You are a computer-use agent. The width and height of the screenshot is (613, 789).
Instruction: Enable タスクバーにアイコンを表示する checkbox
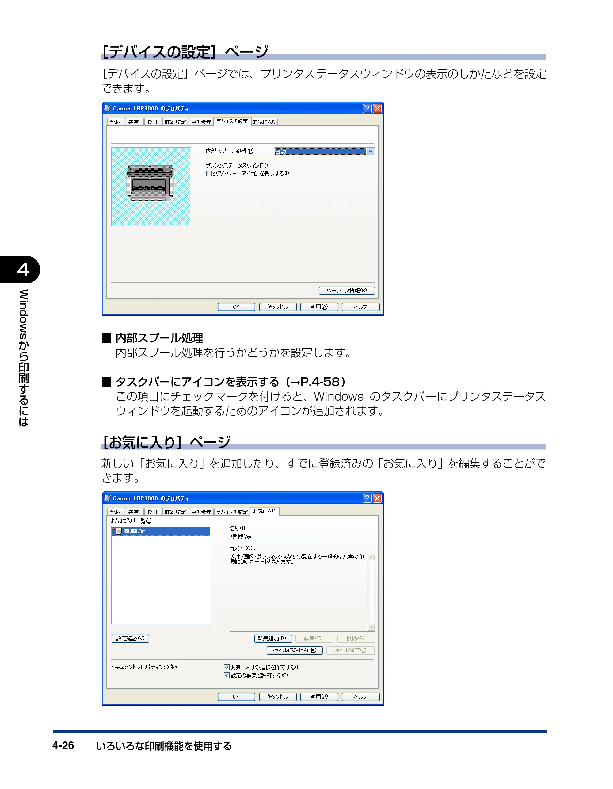(209, 174)
